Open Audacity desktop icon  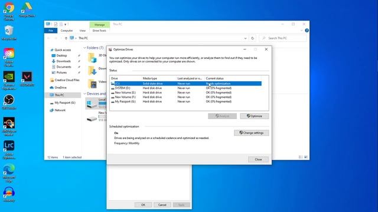9,194
